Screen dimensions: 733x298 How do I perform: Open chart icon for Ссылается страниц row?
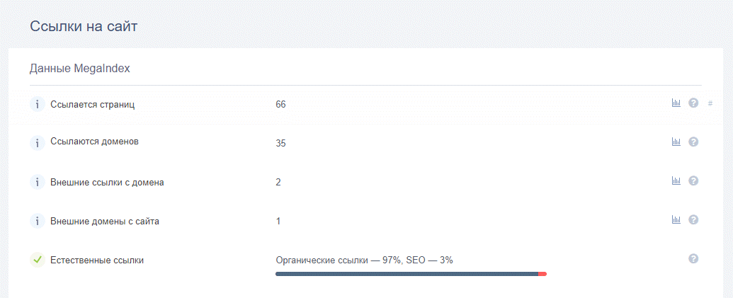[x=676, y=103]
